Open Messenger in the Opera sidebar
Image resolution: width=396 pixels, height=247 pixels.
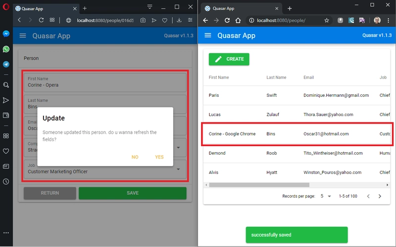[6, 34]
